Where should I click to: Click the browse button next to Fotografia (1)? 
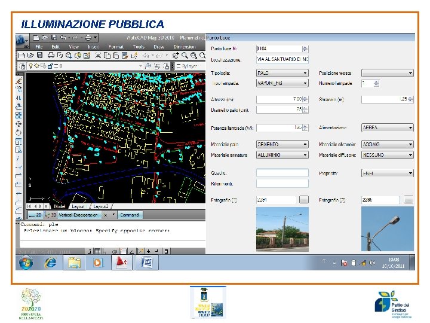pos(303,199)
